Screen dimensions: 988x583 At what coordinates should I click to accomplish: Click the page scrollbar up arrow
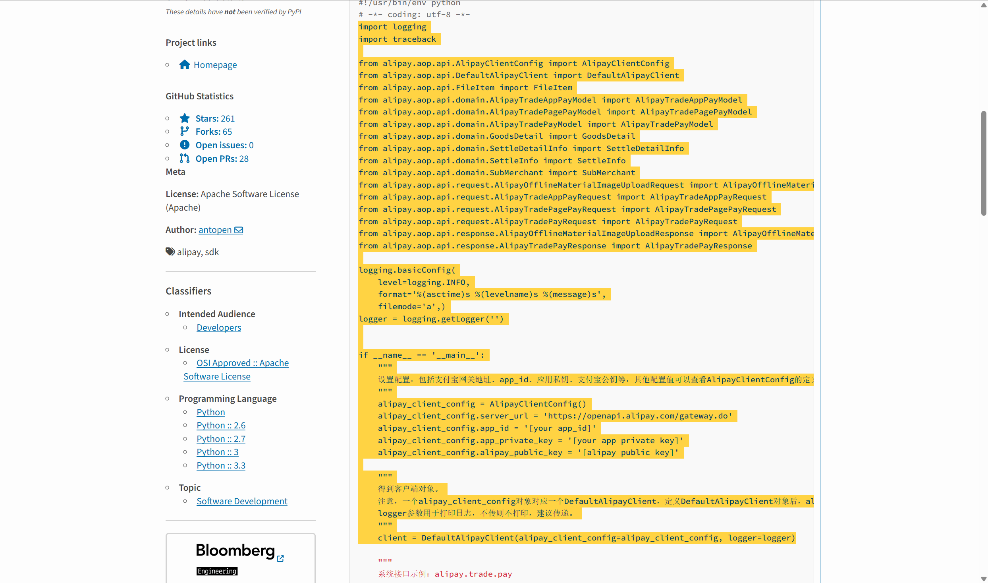point(983,5)
